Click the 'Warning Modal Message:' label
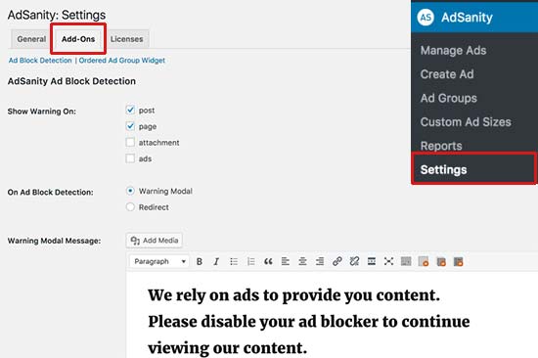Screen dimensions: 538x358 point(54,241)
